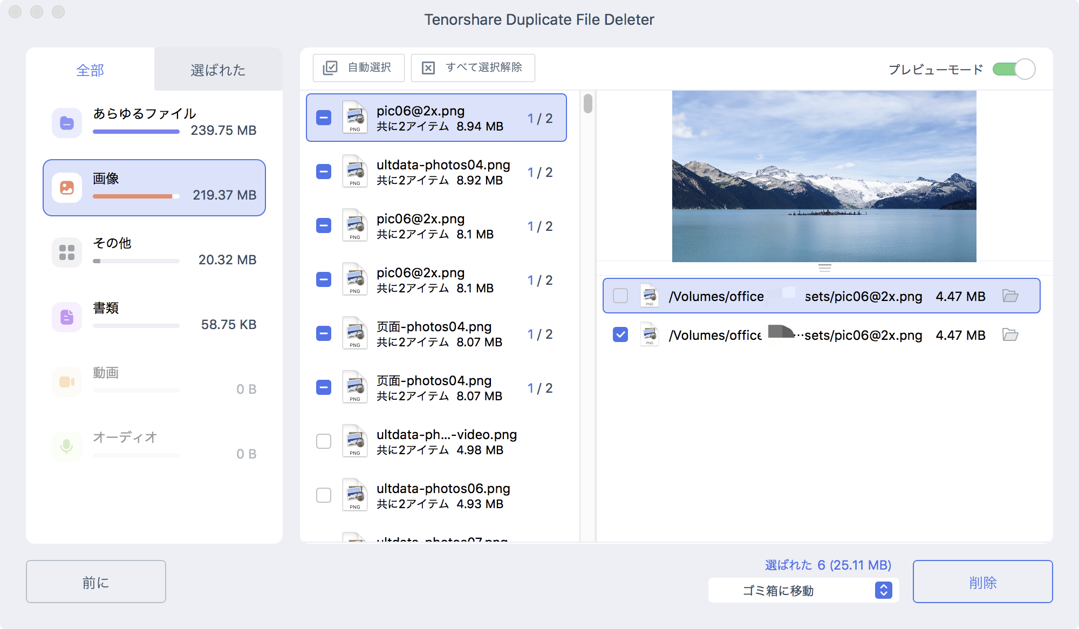
Task: Reveal second pic06@2x.png file in folder
Action: click(x=1010, y=335)
